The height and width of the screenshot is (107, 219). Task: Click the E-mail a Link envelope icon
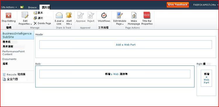[x=59, y=15]
